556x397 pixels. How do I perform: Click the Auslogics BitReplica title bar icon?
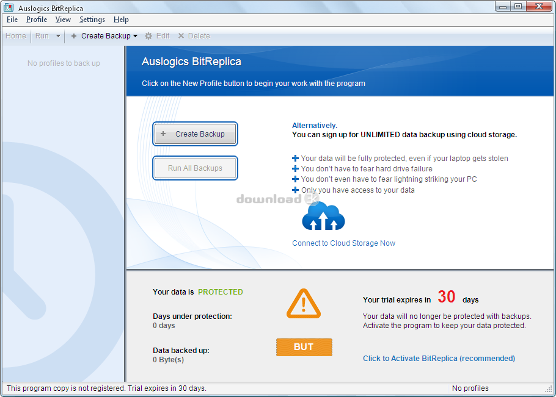pos(9,7)
